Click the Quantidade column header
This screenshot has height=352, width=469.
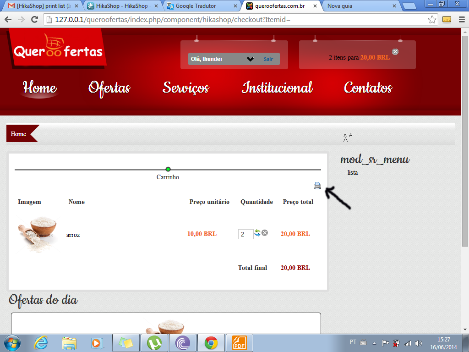256,202
